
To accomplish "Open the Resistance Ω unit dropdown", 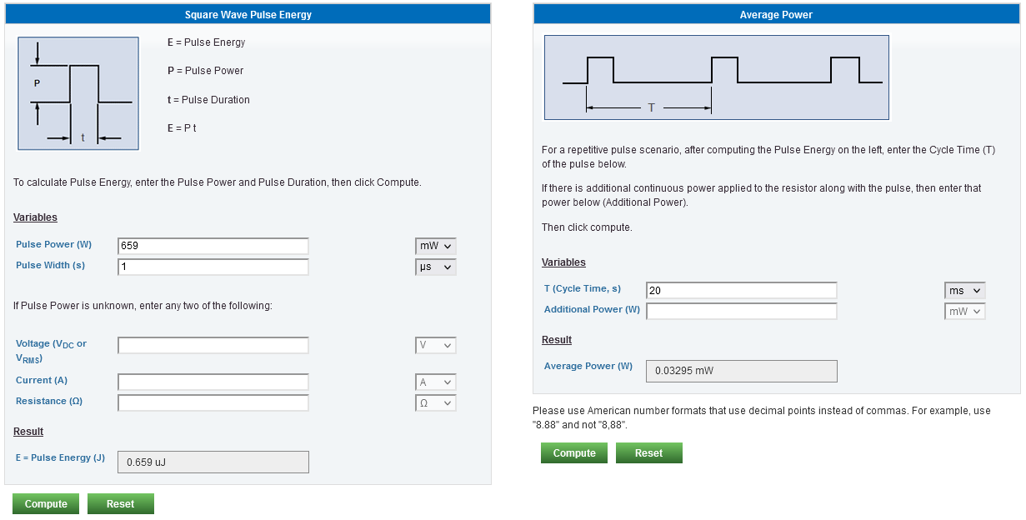I will click(x=436, y=403).
